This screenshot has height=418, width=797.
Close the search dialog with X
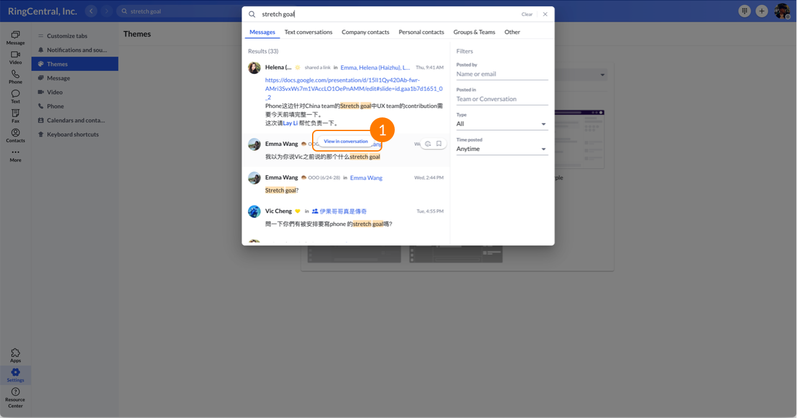click(x=545, y=14)
